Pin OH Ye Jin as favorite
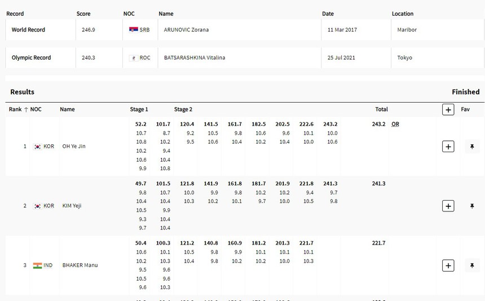The image size is (485, 301). click(471, 147)
